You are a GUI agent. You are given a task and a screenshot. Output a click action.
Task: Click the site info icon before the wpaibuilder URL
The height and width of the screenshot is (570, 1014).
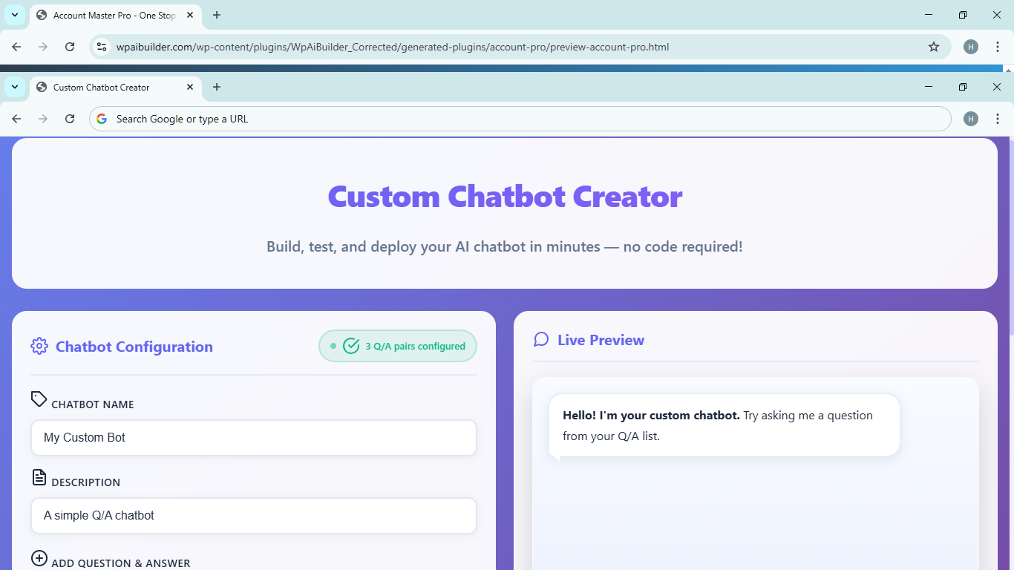(101, 46)
